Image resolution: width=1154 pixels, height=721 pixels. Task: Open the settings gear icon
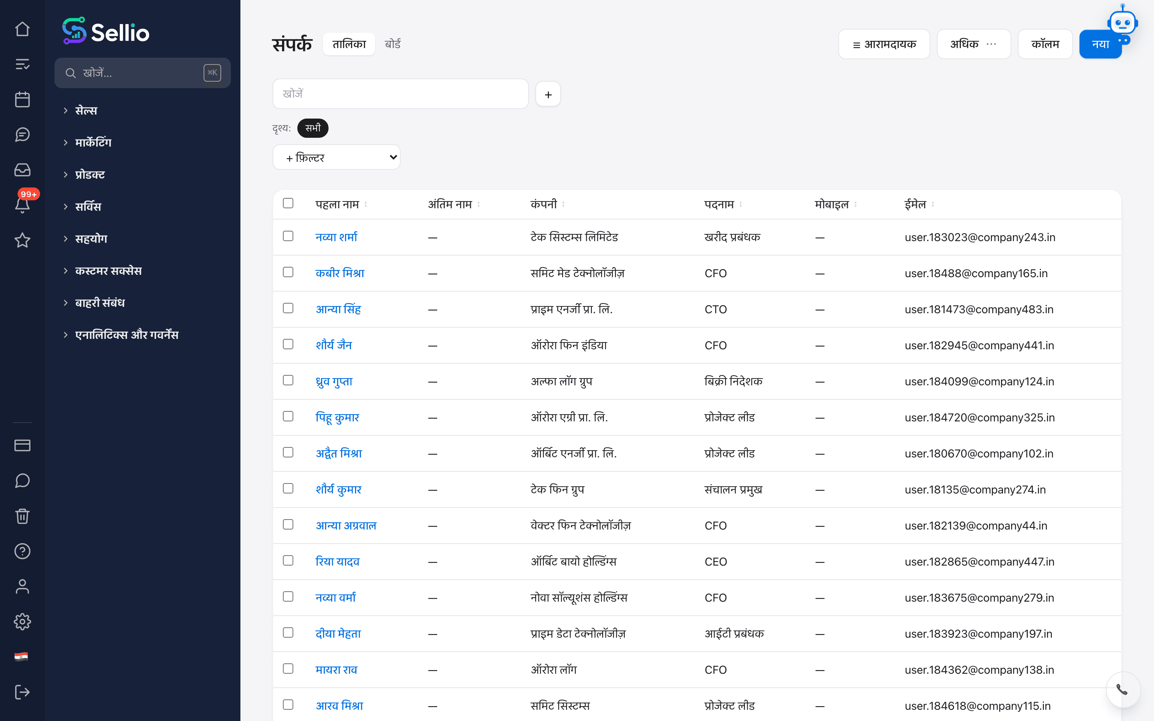[22, 622]
